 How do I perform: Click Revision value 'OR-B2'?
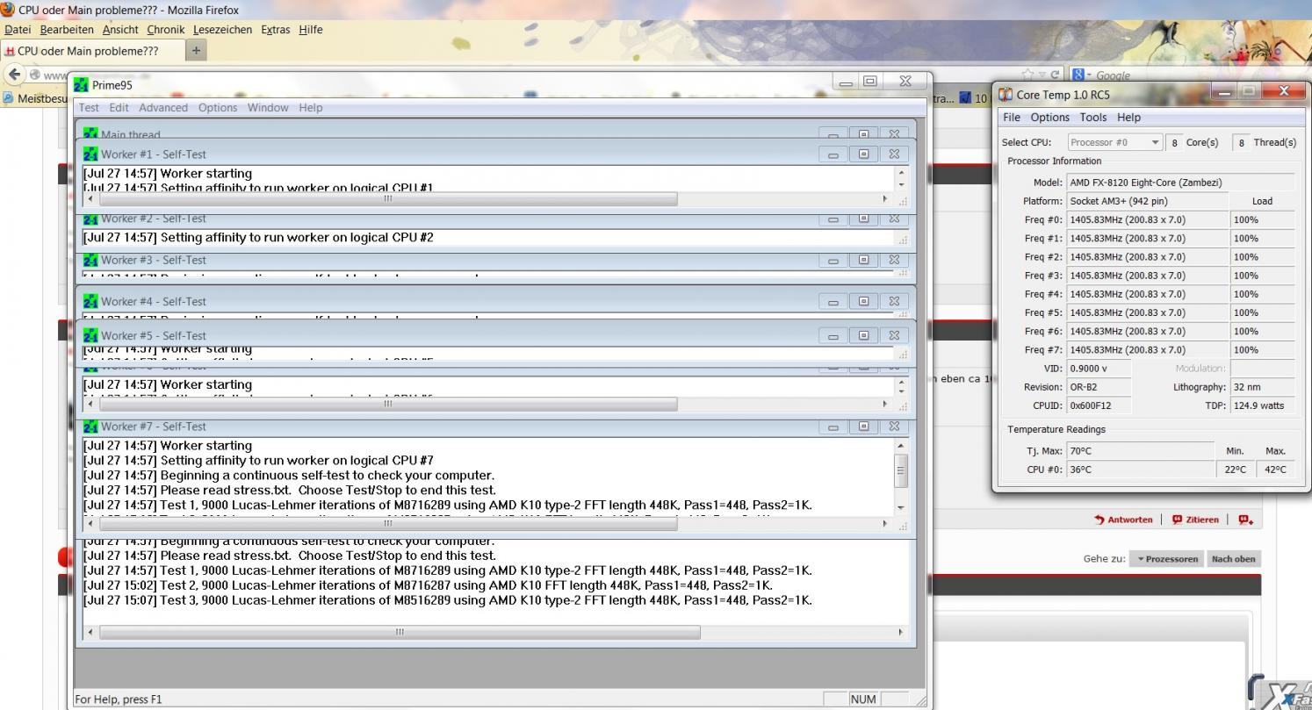(1083, 387)
